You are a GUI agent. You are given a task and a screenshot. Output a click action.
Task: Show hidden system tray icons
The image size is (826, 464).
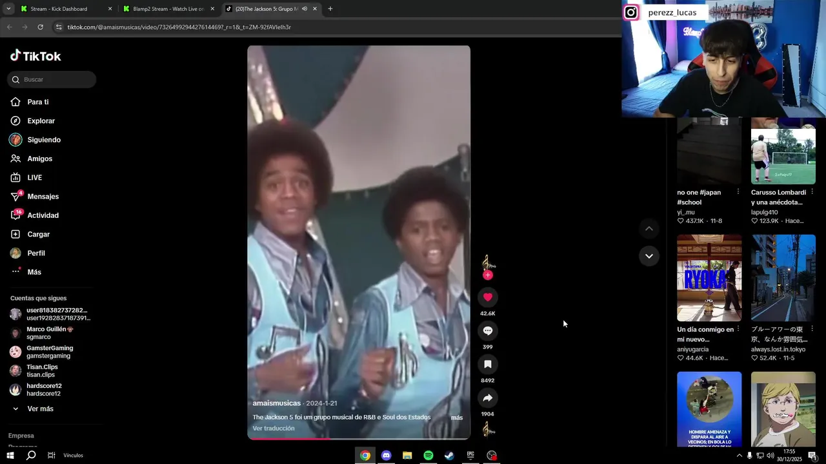(739, 456)
